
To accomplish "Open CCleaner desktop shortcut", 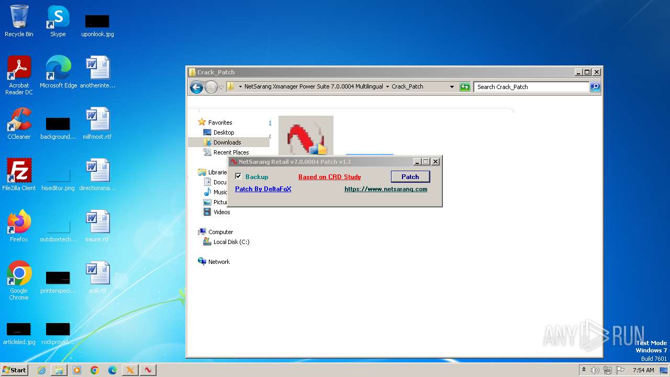I will (x=19, y=124).
